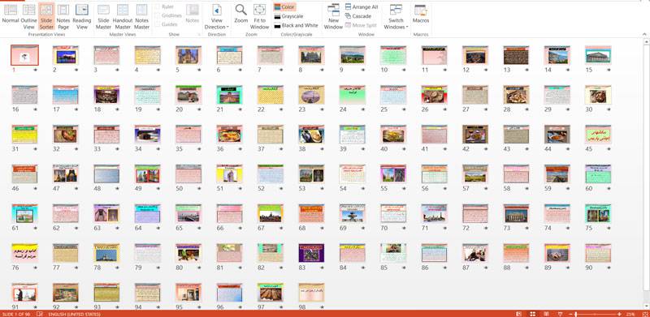Expand the View Direction dropdown

pos(217,16)
